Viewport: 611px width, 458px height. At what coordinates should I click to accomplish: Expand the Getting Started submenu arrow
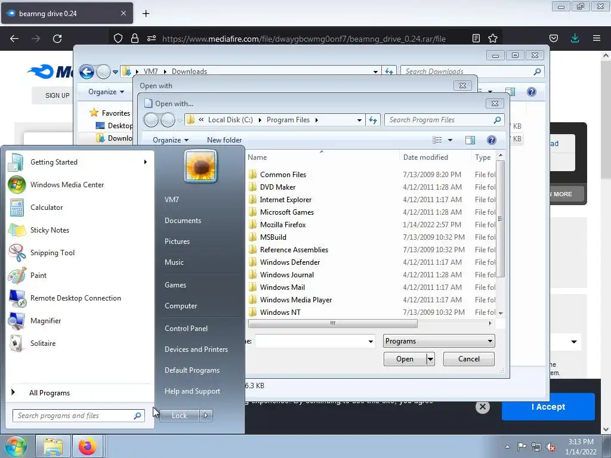[x=146, y=162]
